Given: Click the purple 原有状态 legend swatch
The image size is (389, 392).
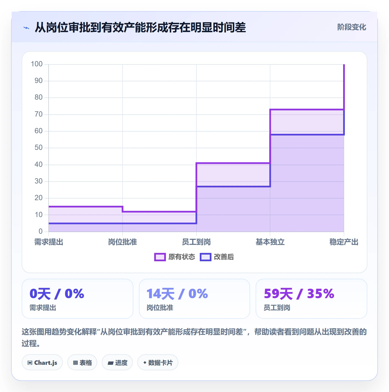Looking at the screenshot, I should (x=160, y=257).
